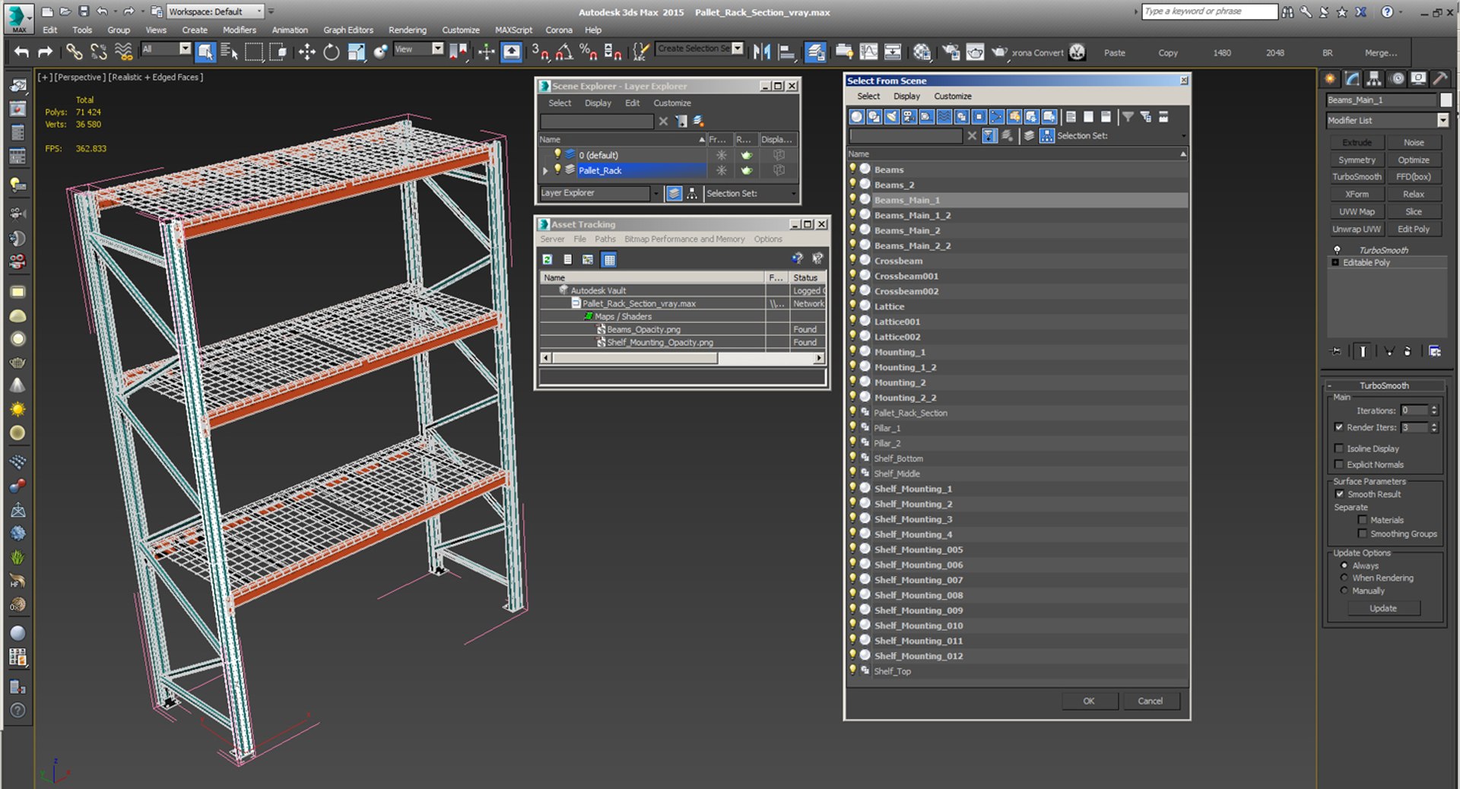1460x789 pixels.
Task: Click the Update button in TurboSmooth
Action: click(1383, 608)
